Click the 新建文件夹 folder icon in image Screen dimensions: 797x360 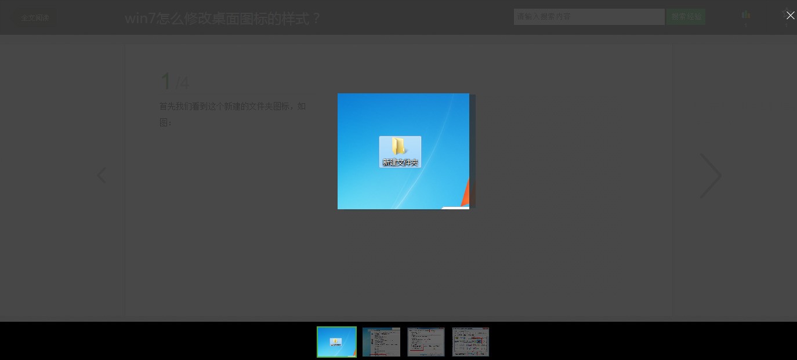400,152
